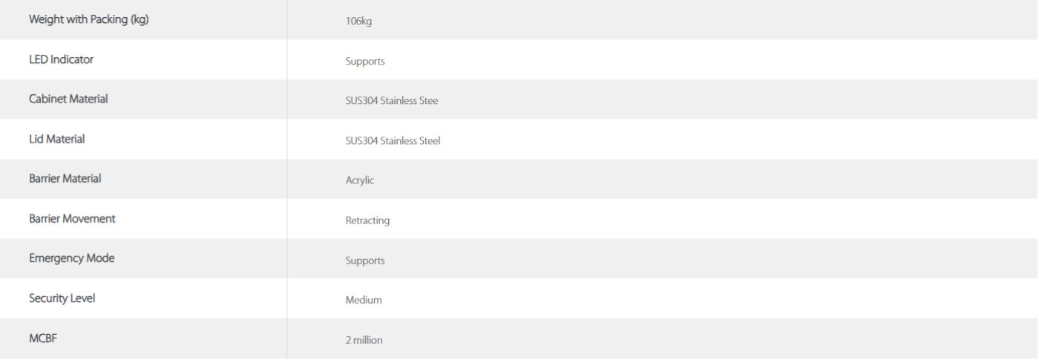1039x360 pixels.
Task: Select the Acrylic value text
Action: tap(360, 182)
